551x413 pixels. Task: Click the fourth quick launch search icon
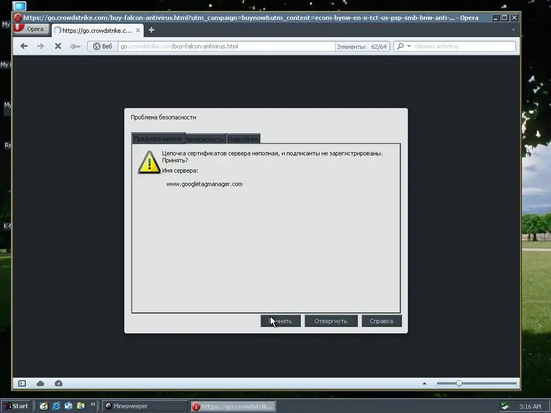pyautogui.click(x=81, y=406)
